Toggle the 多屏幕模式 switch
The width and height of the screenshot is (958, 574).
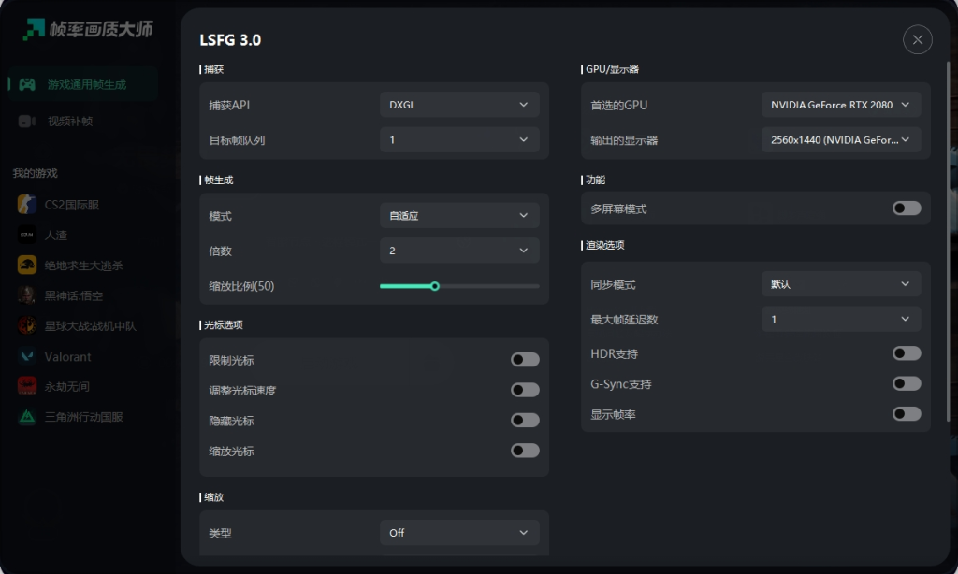coord(906,208)
